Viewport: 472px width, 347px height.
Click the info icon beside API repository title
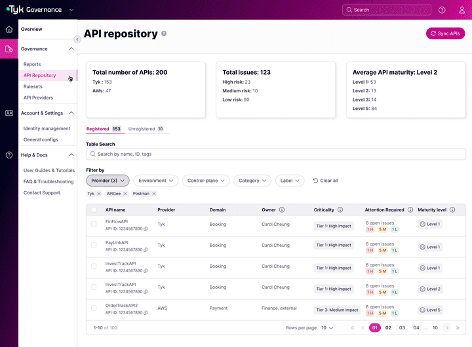tap(164, 33)
